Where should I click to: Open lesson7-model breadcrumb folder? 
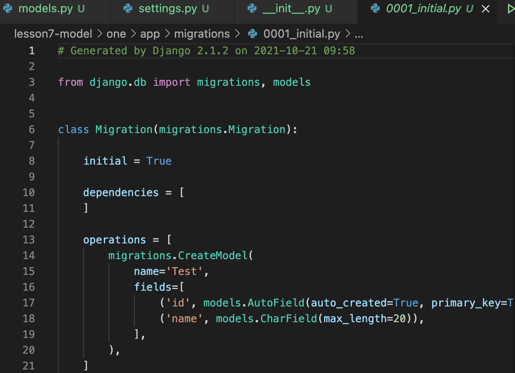pyautogui.click(x=53, y=34)
